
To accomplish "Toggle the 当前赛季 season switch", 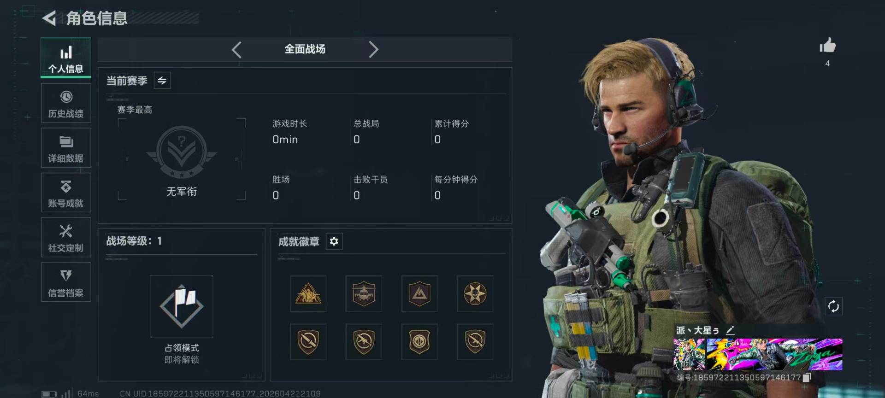I will 162,81.
